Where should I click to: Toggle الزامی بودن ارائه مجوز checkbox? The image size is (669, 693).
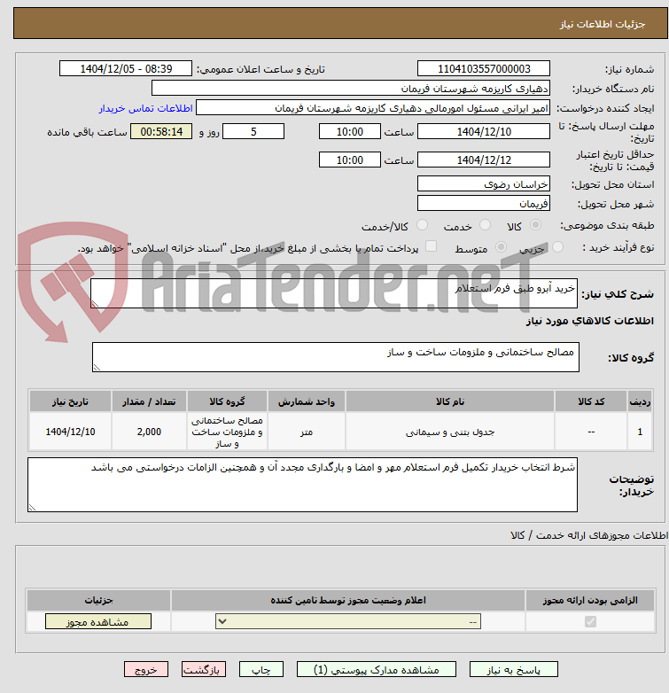tap(590, 621)
